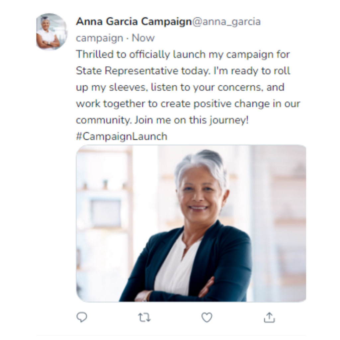Click the 'Now' timestamp
This screenshot has height=340, width=340.
click(143, 38)
